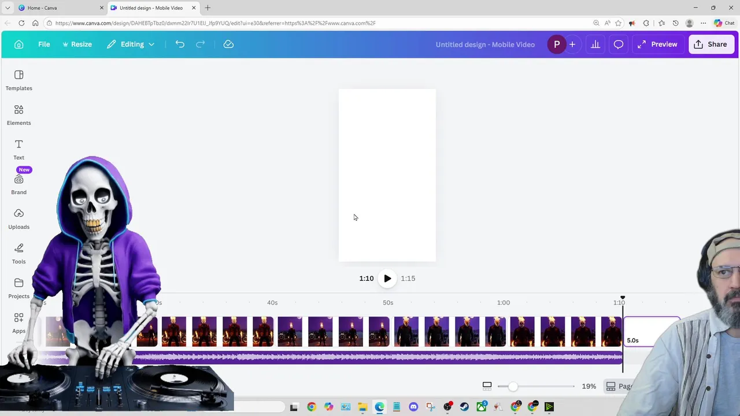Click the playhead handle at 1:10
This screenshot has height=416, width=740.
(x=623, y=298)
